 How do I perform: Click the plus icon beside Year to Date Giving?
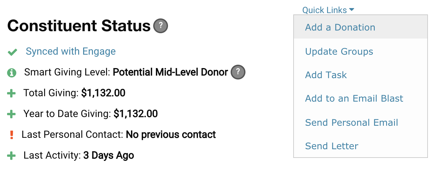pyautogui.click(x=11, y=114)
